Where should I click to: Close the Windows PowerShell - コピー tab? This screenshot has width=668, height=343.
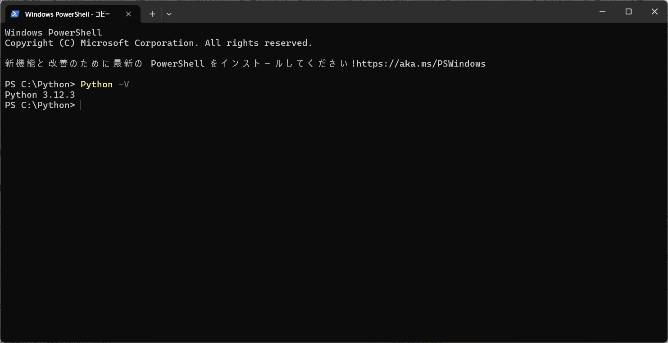(128, 14)
